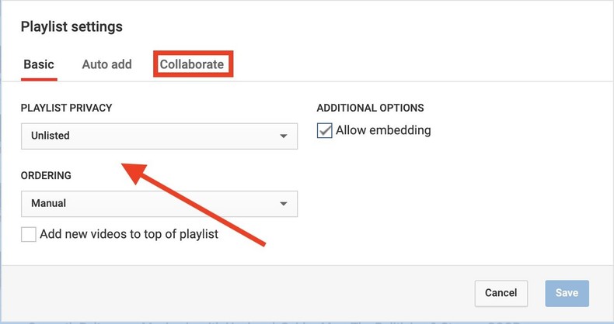Screen dimensions: 614x324
Task: Click the Playlist settings dialog title
Action: (72, 27)
